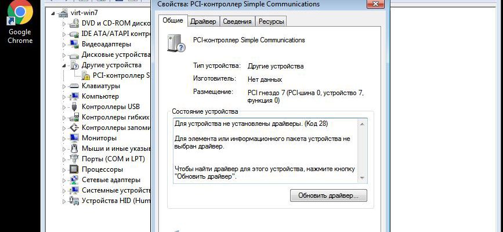
Task: Select the Компьютер tree item label
Action: point(100,96)
